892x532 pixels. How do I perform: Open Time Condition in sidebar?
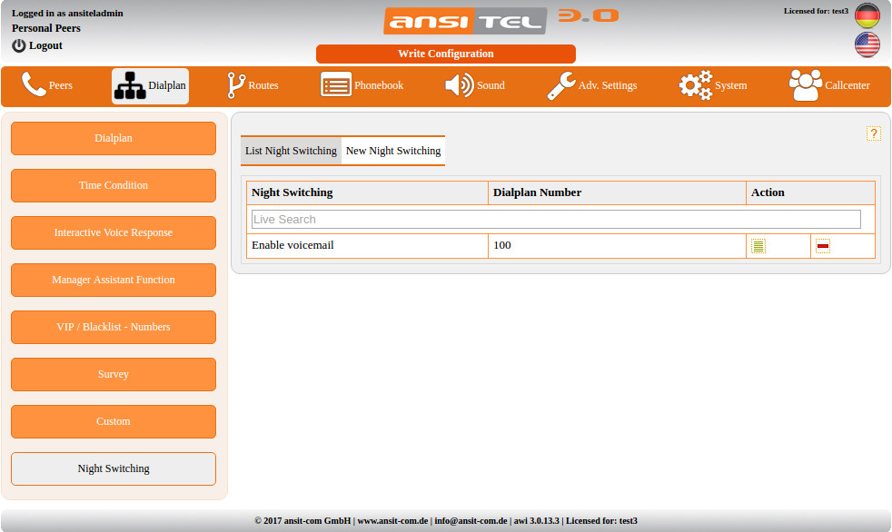point(114,185)
